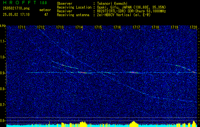Click the 1711 time marker
Image resolution: width=200 pixels, height=127 pixels.
22,27
